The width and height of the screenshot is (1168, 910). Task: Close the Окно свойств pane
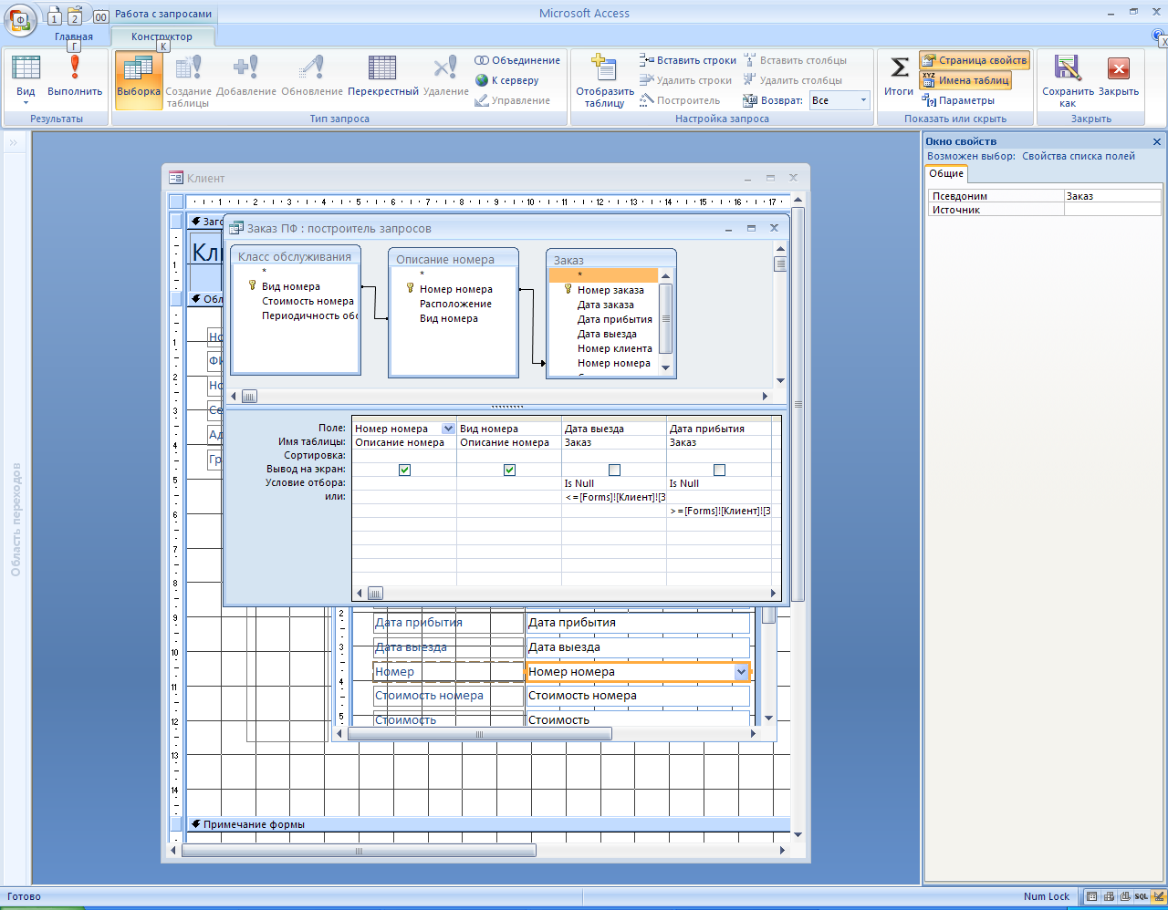(1157, 141)
